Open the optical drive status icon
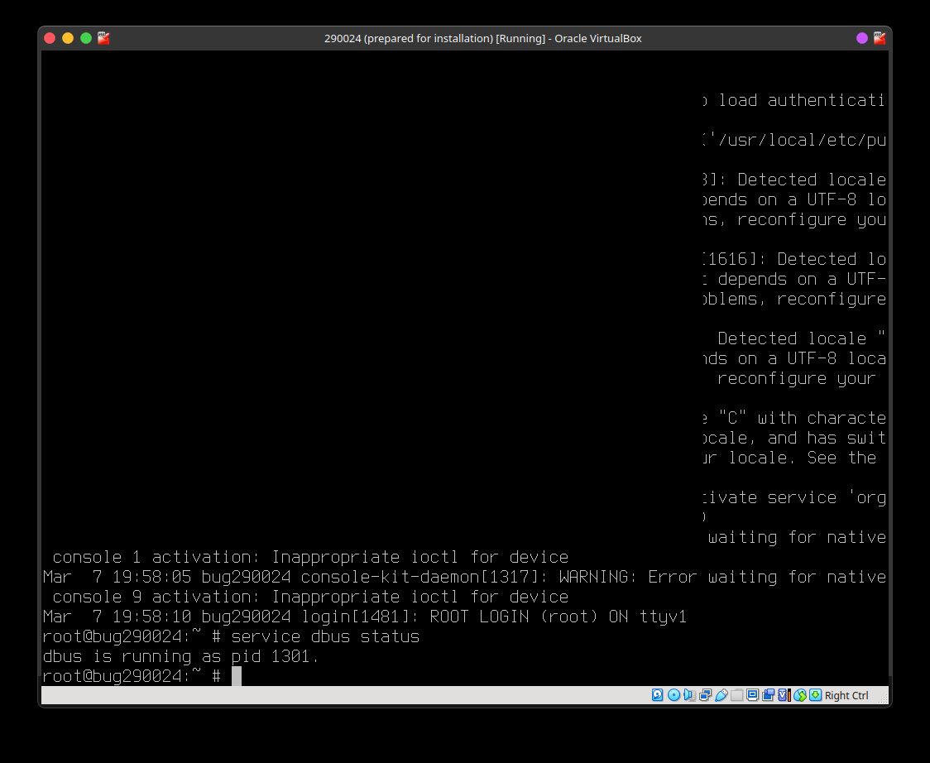Image resolution: width=930 pixels, height=763 pixels. (674, 695)
